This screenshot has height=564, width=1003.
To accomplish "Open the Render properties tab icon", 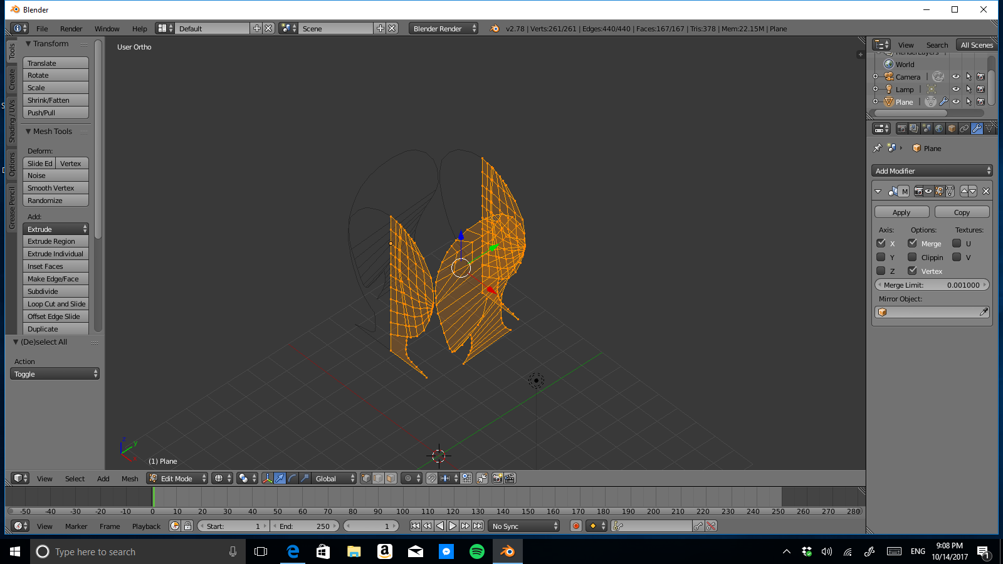I will pyautogui.click(x=901, y=128).
